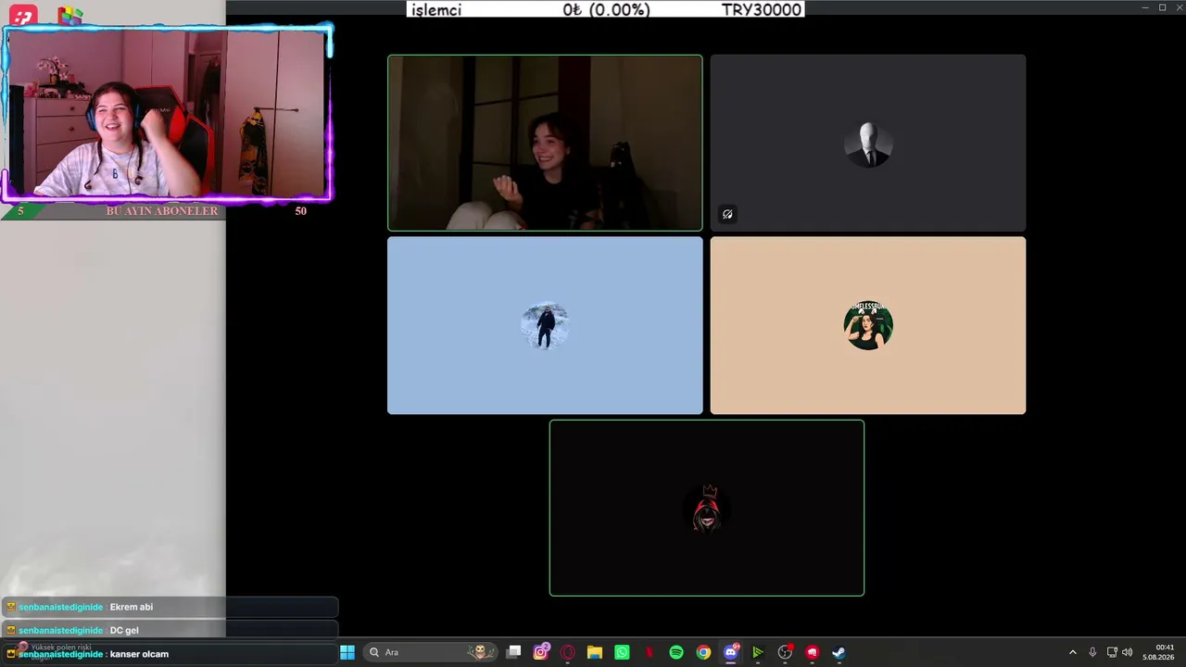
Task: Click the red hooded crown avatar
Action: [707, 508]
